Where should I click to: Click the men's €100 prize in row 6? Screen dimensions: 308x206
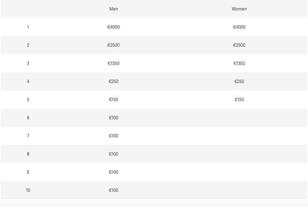113,118
